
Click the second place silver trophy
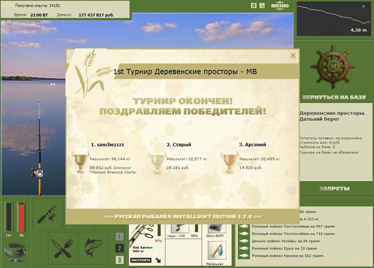point(157,162)
